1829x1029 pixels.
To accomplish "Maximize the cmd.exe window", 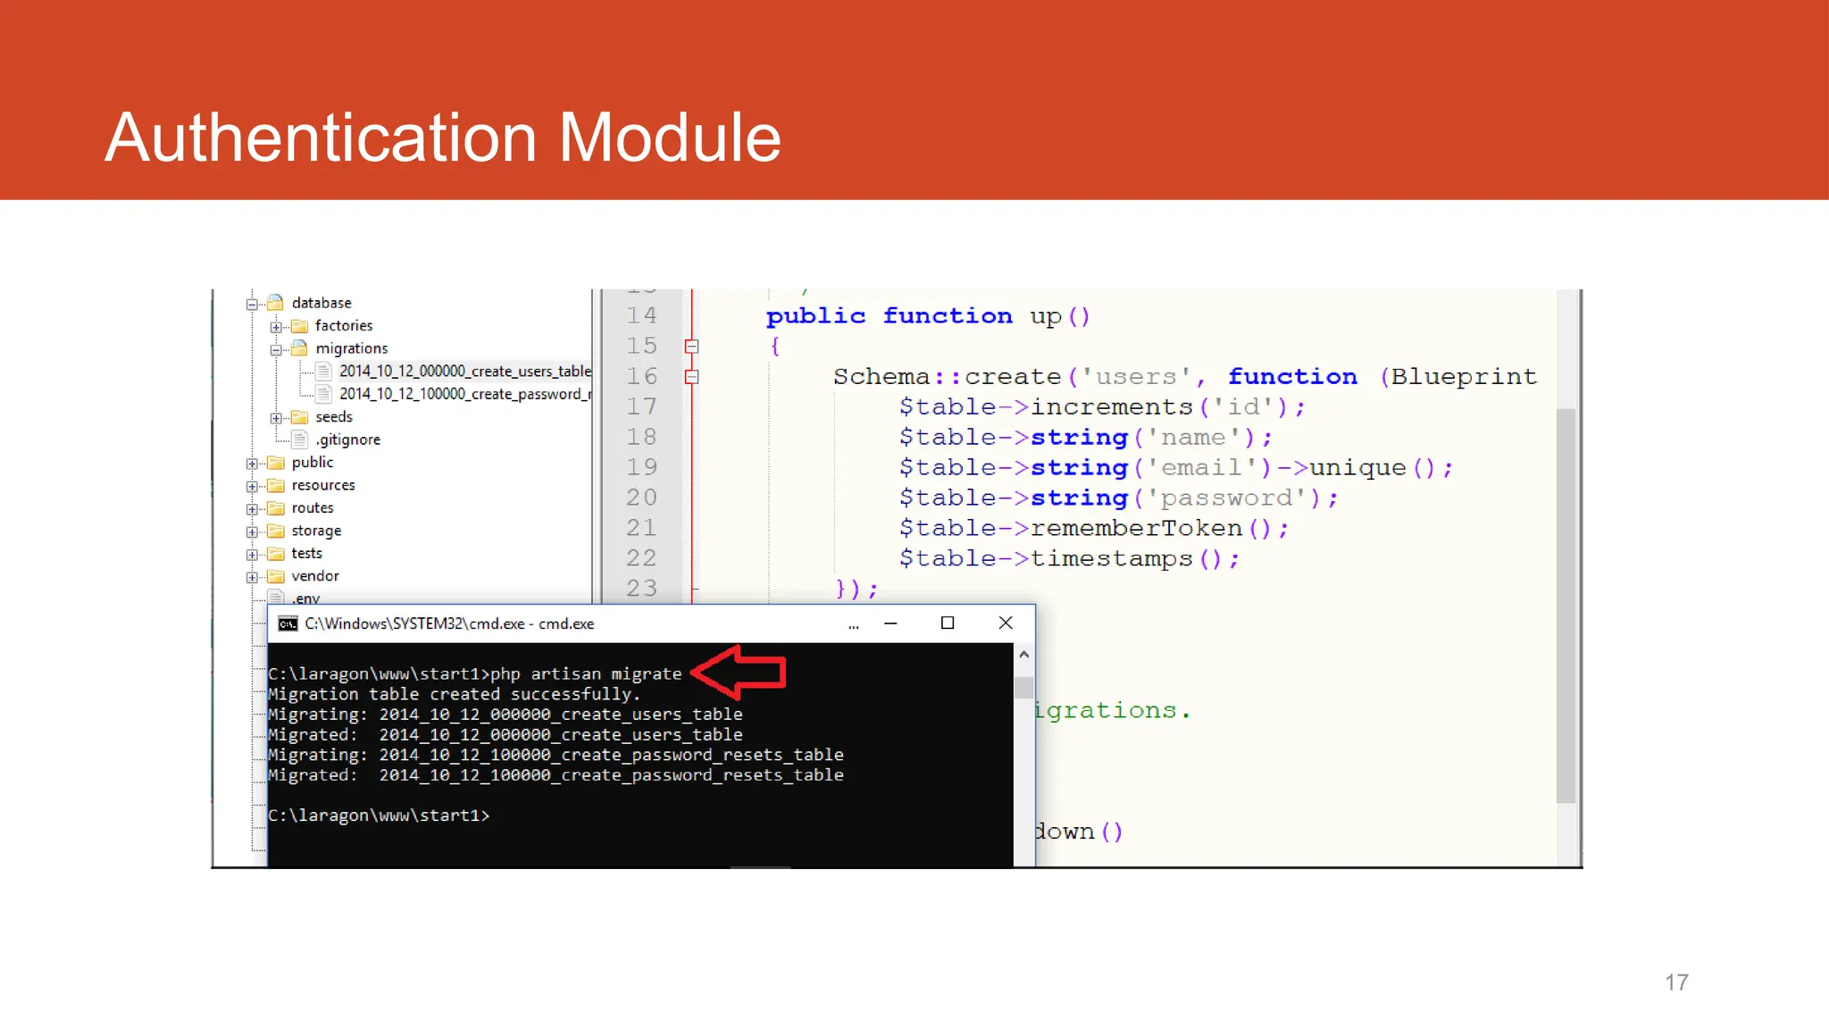I will (x=948, y=623).
